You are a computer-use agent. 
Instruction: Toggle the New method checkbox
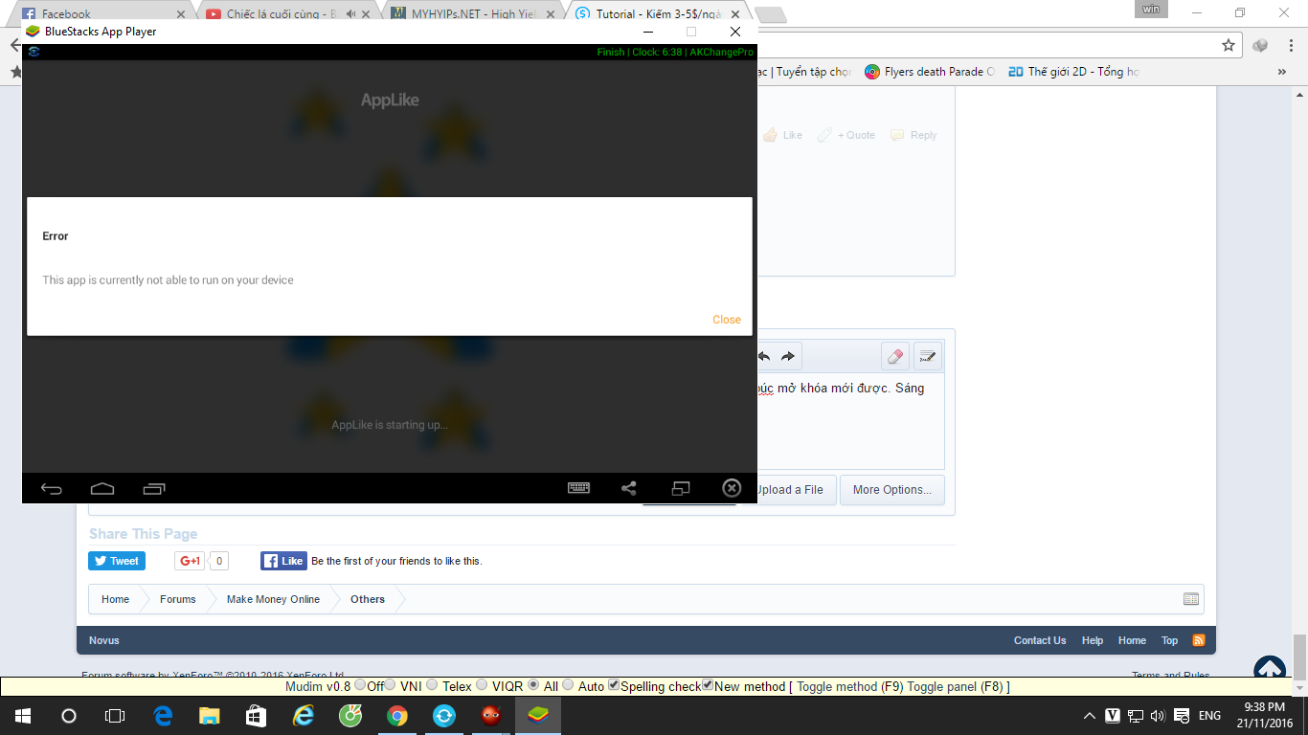[708, 685]
